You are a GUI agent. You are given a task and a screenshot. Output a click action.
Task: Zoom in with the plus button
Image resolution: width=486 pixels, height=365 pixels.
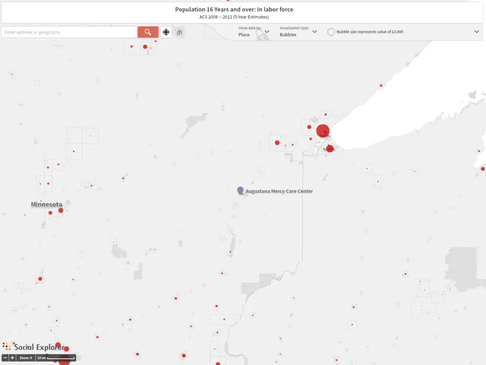(x=12, y=357)
